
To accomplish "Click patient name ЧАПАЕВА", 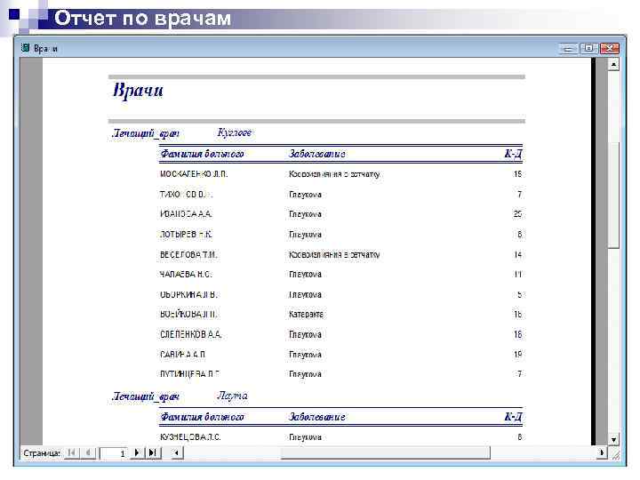I will (x=186, y=275).
